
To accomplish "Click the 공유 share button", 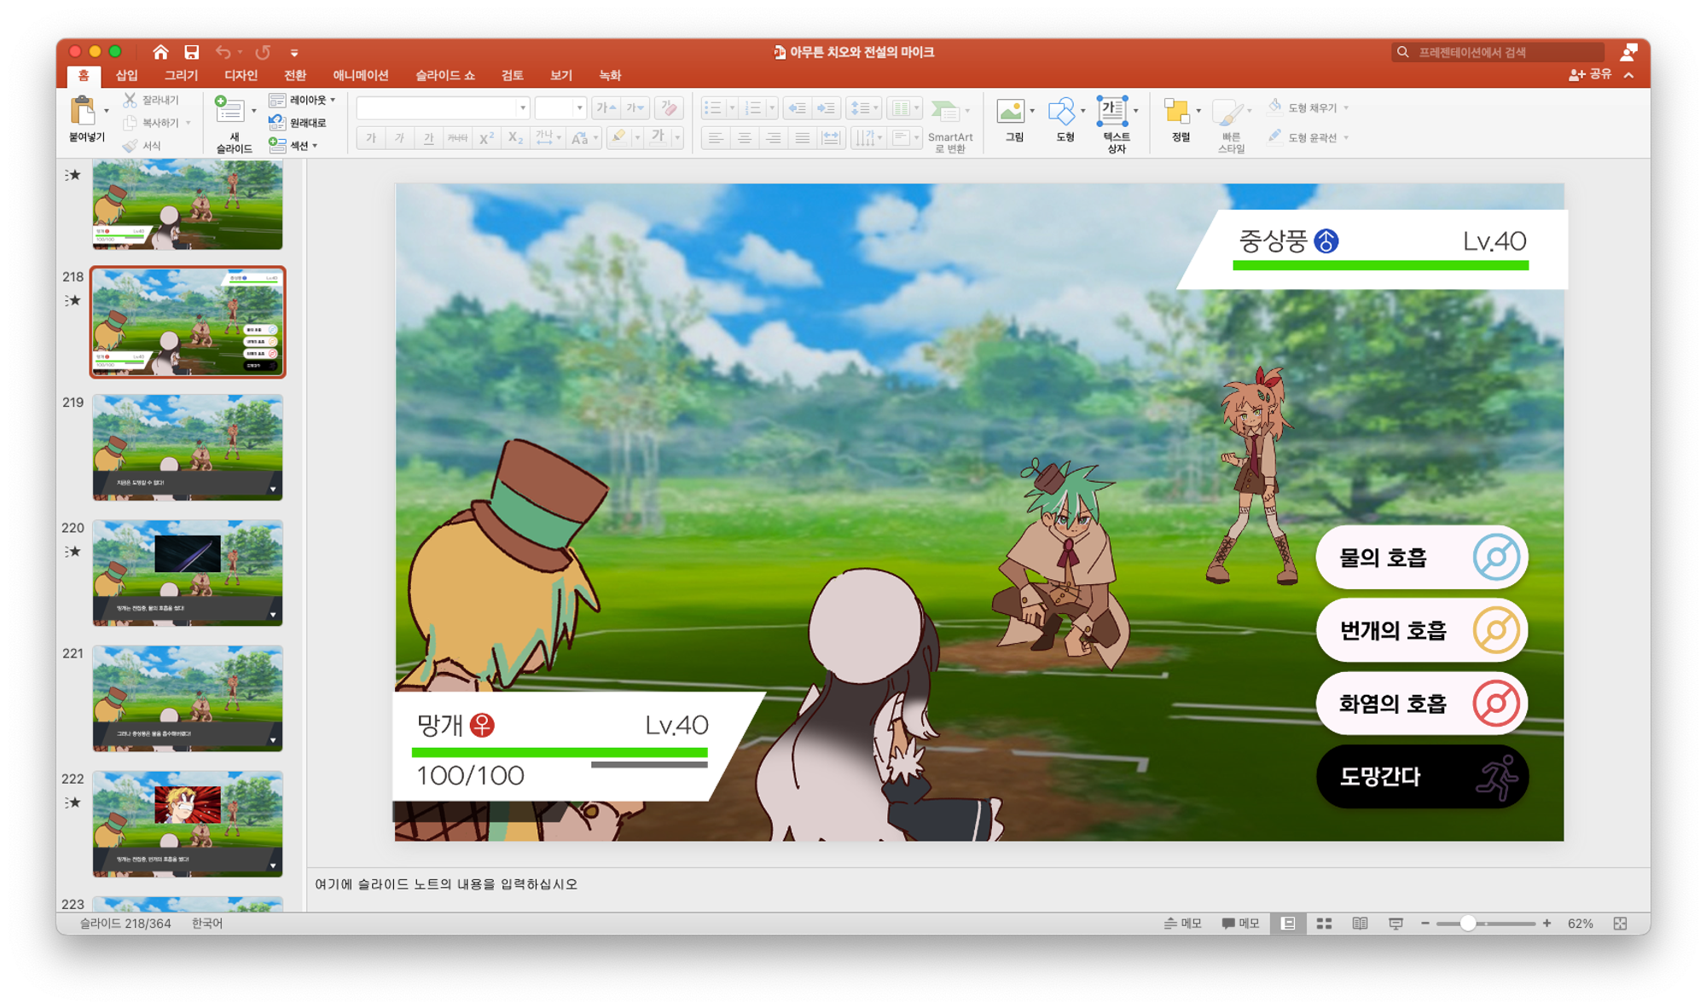I will [x=1591, y=75].
